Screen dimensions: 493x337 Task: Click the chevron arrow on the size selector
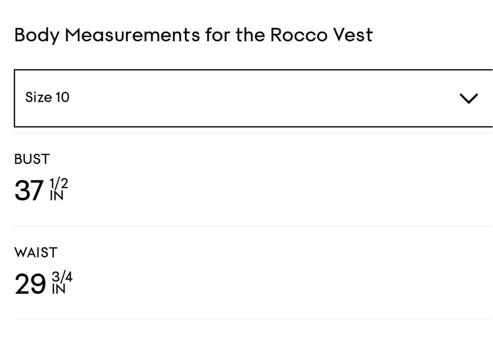coord(468,98)
